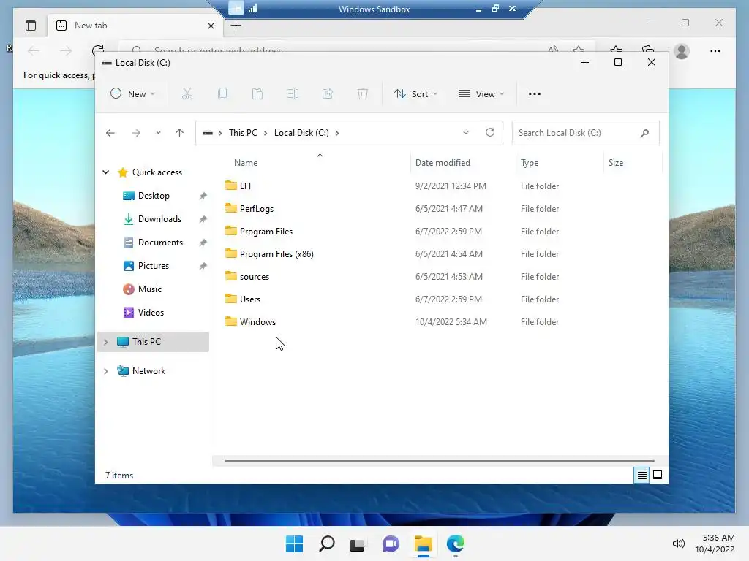Open Edge Settings and more ellipsis
Viewport: 749px width, 561px height.
tap(715, 51)
